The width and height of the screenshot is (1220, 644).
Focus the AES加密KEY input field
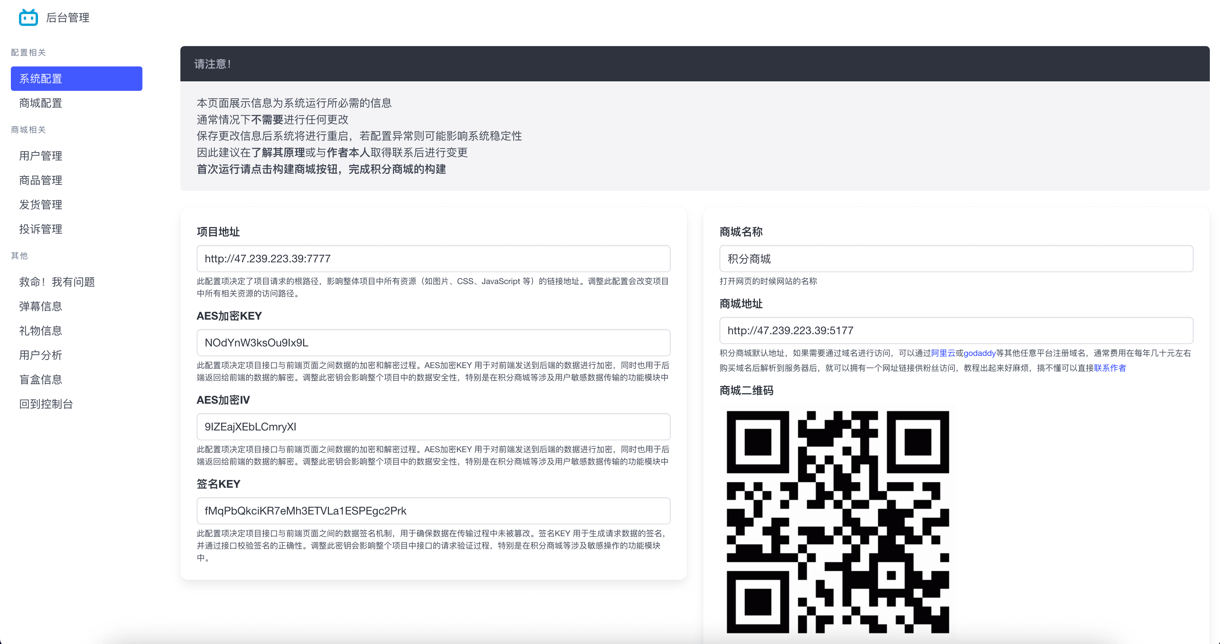(x=433, y=342)
